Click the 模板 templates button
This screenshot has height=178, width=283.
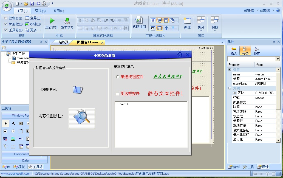pos(19,167)
